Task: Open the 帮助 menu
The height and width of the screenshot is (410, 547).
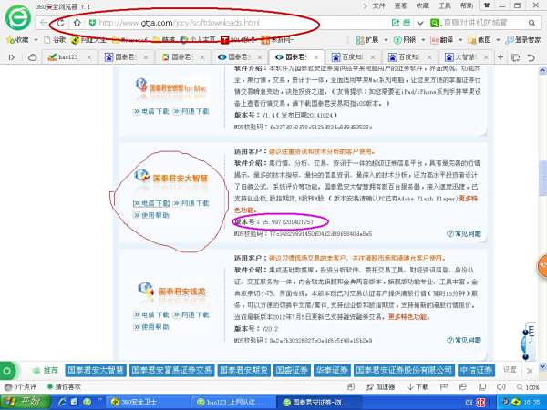Action: (467, 5)
